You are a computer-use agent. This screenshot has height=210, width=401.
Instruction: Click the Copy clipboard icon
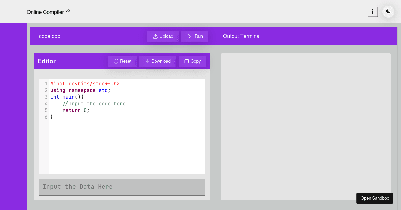(x=186, y=61)
